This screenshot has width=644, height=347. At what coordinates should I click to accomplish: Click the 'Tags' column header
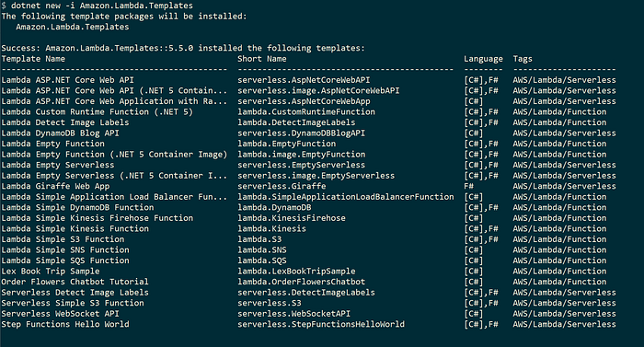(x=523, y=59)
